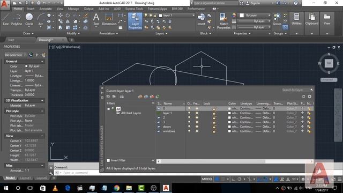Click the layer list horizontal scrollbar

click(213, 161)
